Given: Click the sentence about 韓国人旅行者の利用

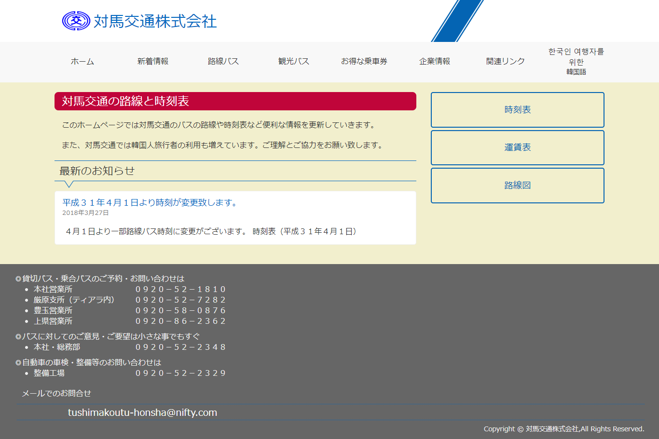Looking at the screenshot, I should coord(223,145).
